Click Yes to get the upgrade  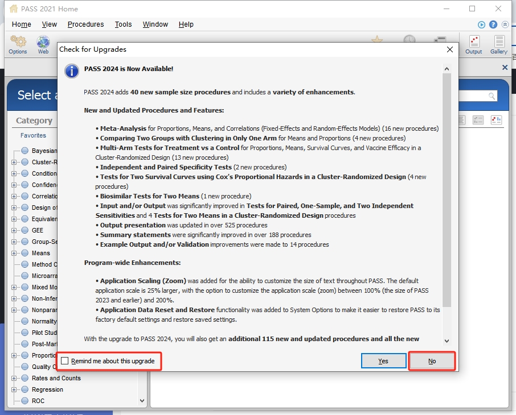(x=383, y=361)
